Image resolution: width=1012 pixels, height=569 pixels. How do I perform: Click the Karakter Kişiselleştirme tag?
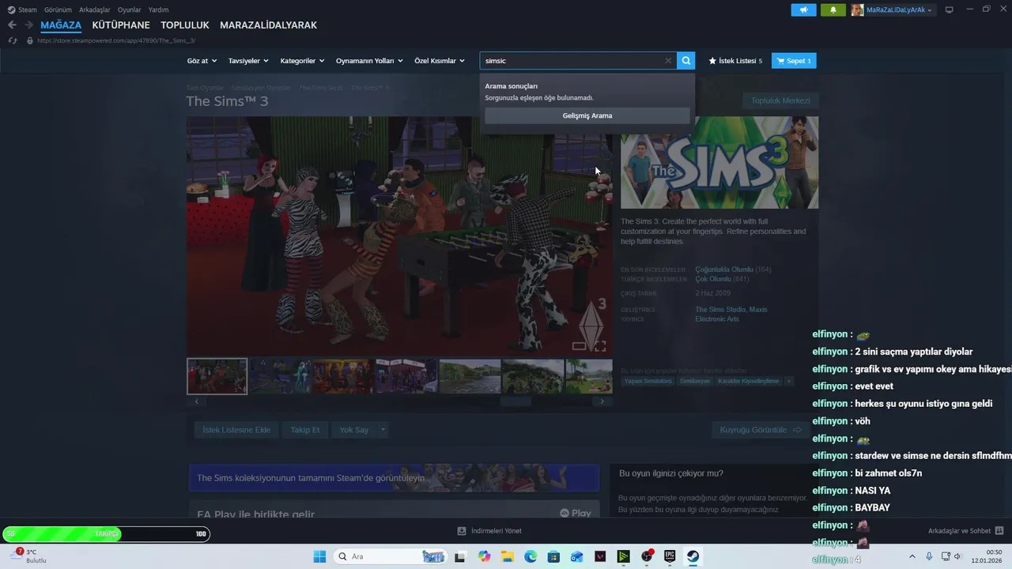pyautogui.click(x=749, y=381)
